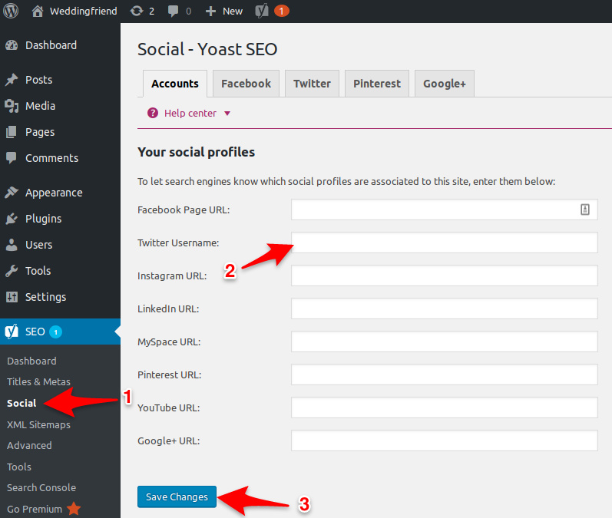This screenshot has width=612, height=518.
Task: Open the Weddingfriend site home icon
Action: (38, 11)
